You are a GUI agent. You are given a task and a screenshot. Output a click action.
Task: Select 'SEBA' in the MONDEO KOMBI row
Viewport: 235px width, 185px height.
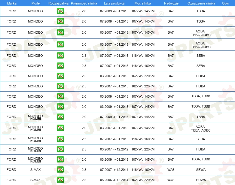pos(201,139)
